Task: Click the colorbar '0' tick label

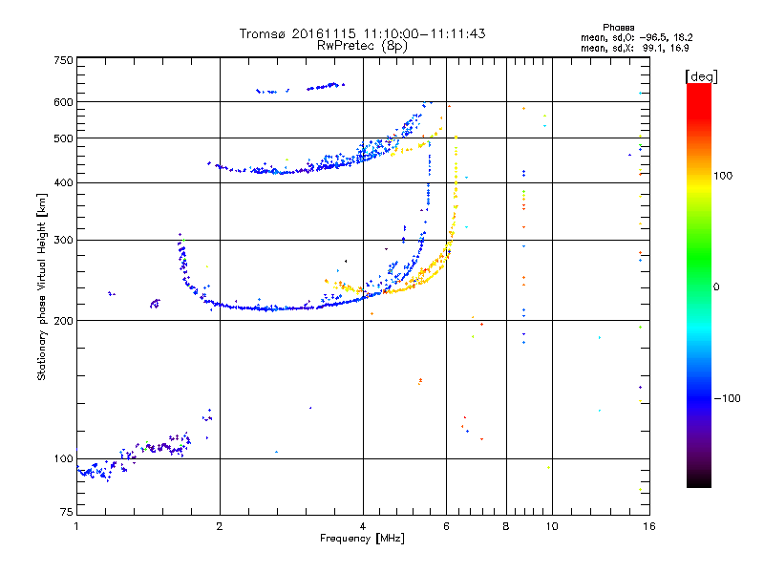Action: click(x=716, y=287)
